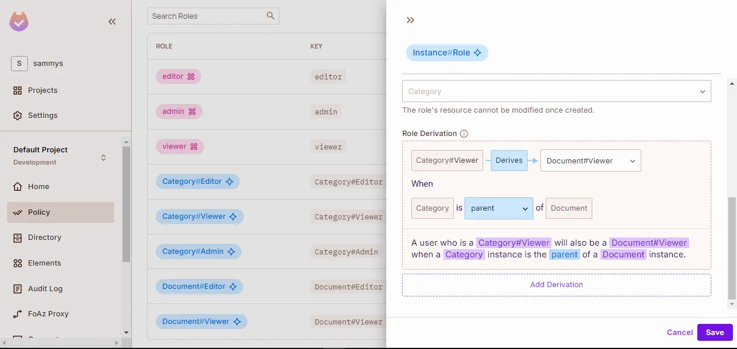The width and height of the screenshot is (737, 349).
Task: Click the Save button
Action: 714,332
